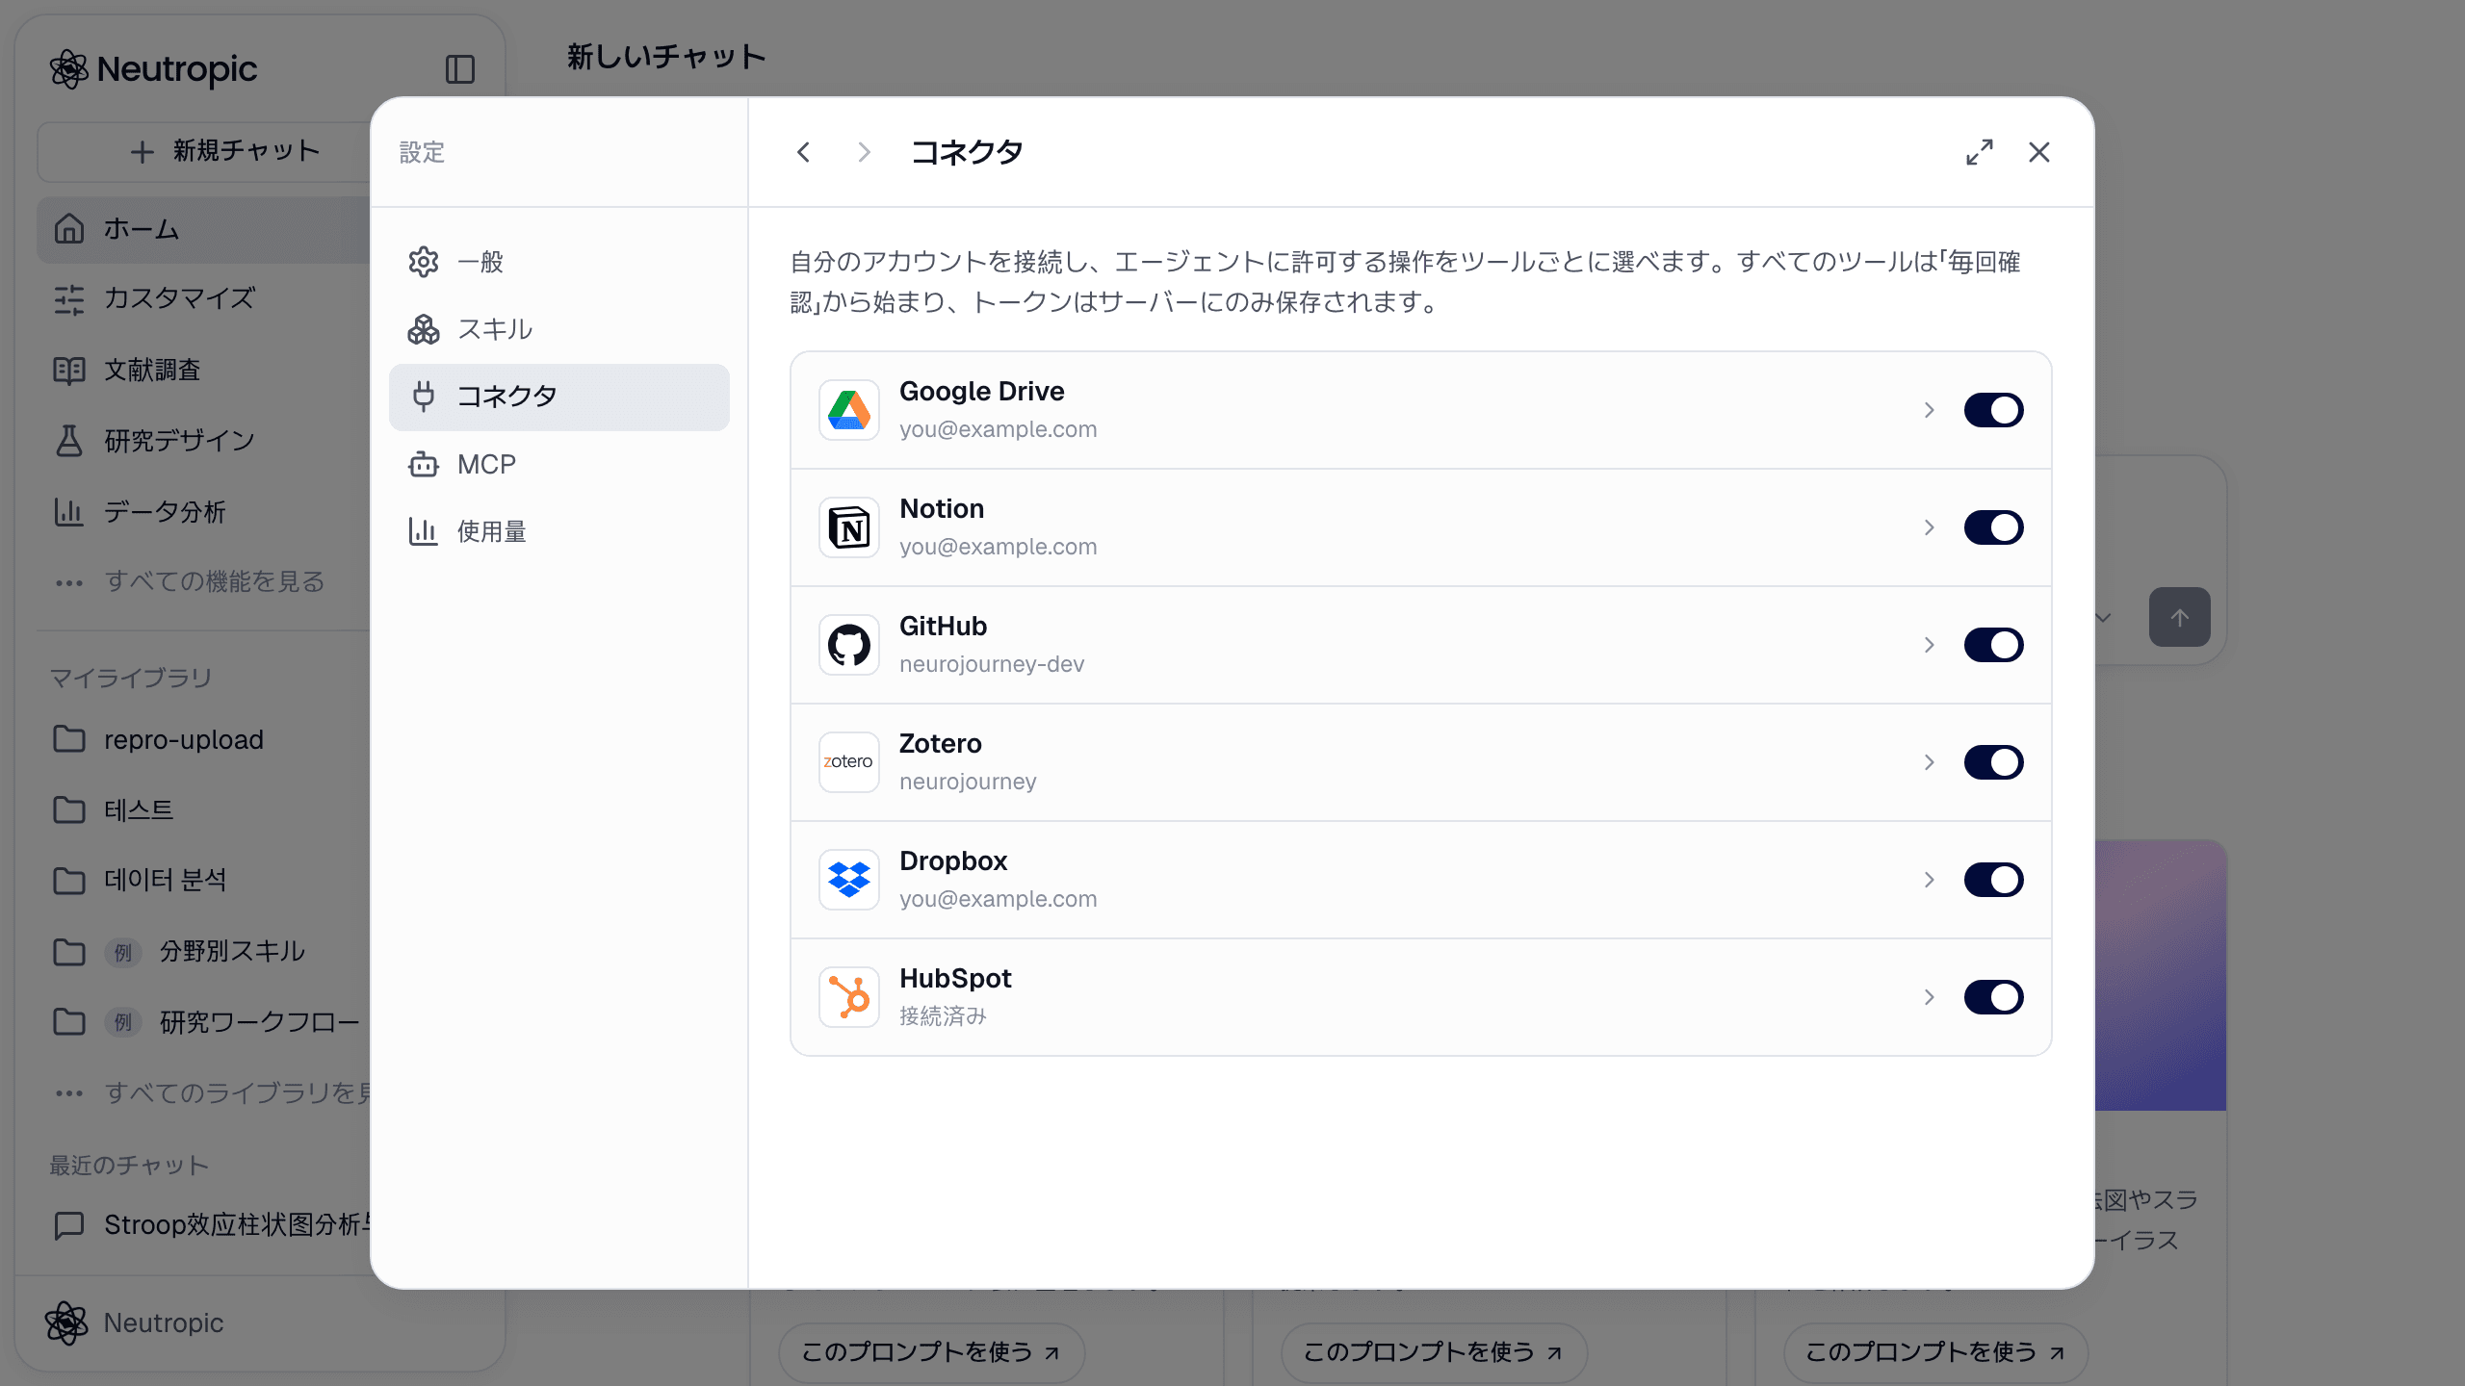This screenshot has width=2465, height=1386.
Task: Select the コネクタ settings tab
Action: (558, 397)
